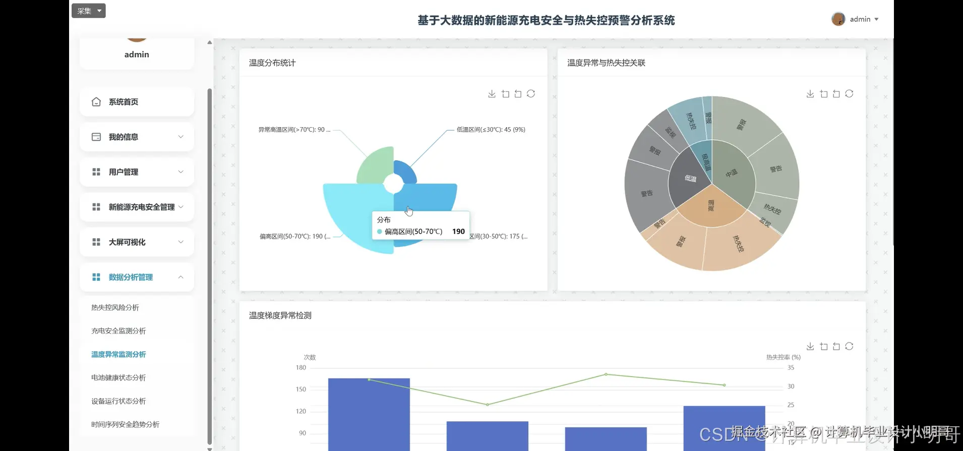Click the grid icon beside 新能源充电安全管理
963x451 pixels.
click(x=96, y=207)
